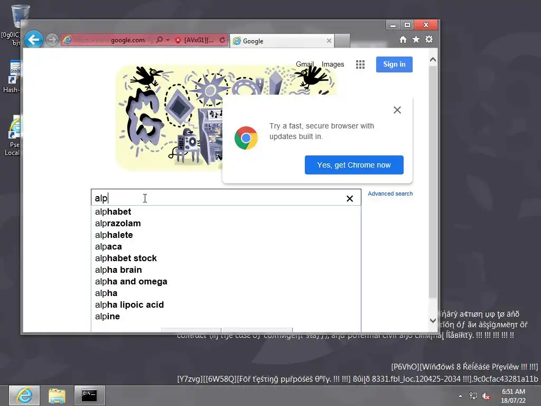Select the alphabet suggestion
The image size is (541, 406).
point(226,211)
